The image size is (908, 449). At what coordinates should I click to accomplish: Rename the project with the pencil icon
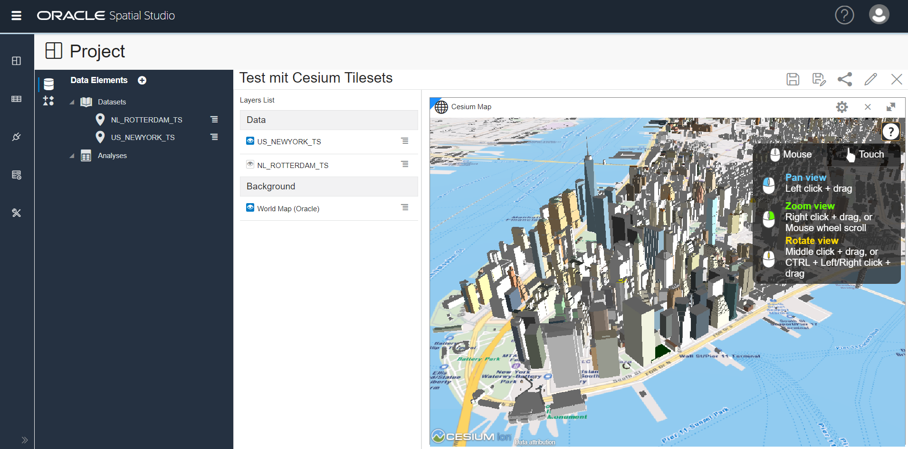[870, 79]
